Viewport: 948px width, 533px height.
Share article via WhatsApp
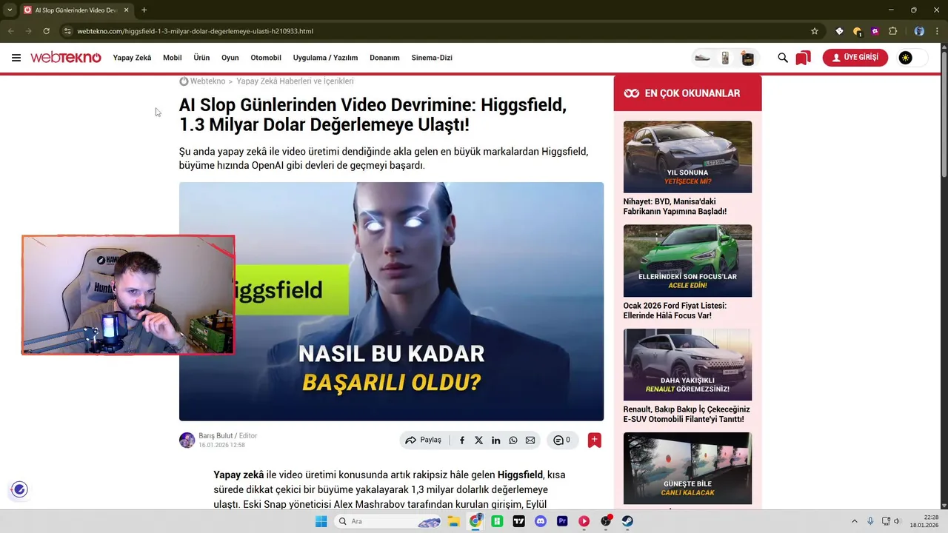pos(513,440)
